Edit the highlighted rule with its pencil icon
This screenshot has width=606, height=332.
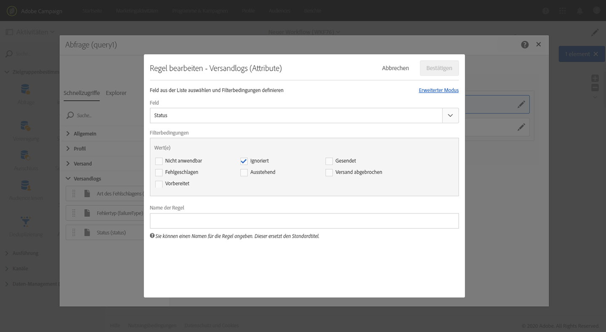[x=521, y=104]
